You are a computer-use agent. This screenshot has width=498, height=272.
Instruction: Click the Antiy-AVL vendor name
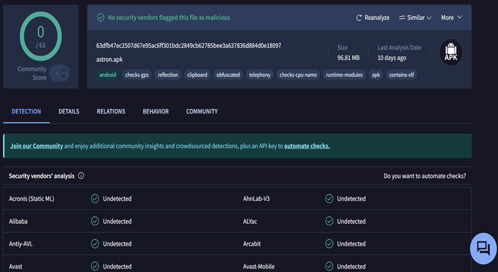click(x=21, y=243)
